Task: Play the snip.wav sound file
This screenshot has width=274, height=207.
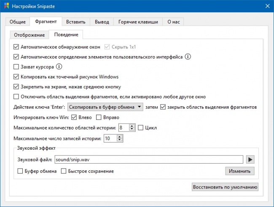Action: pyautogui.click(x=250, y=159)
